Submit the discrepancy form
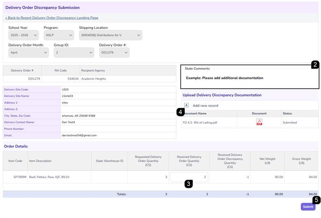 click(x=308, y=206)
